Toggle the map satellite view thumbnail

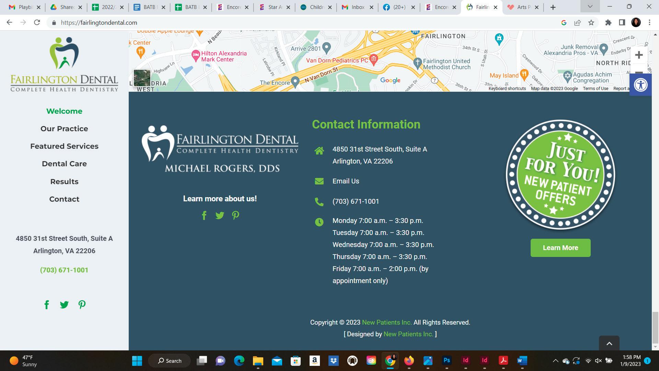[x=142, y=78]
